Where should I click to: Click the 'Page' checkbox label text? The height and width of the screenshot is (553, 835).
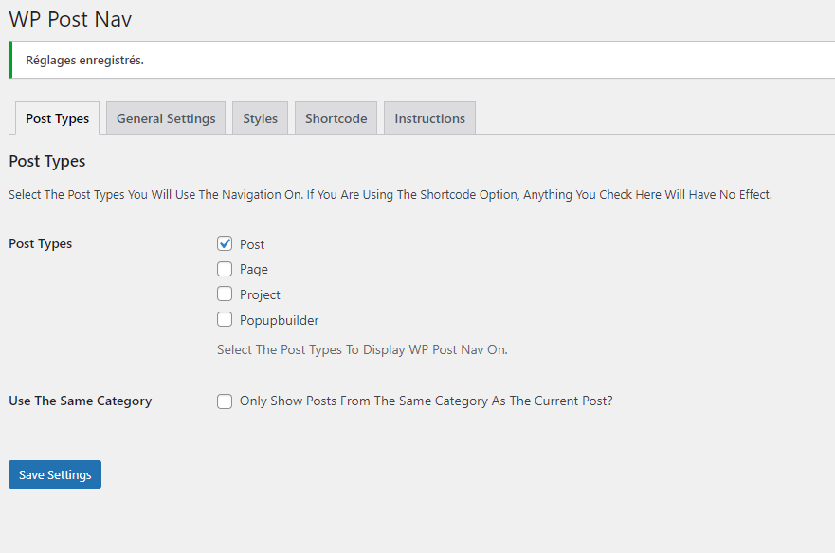pos(253,269)
